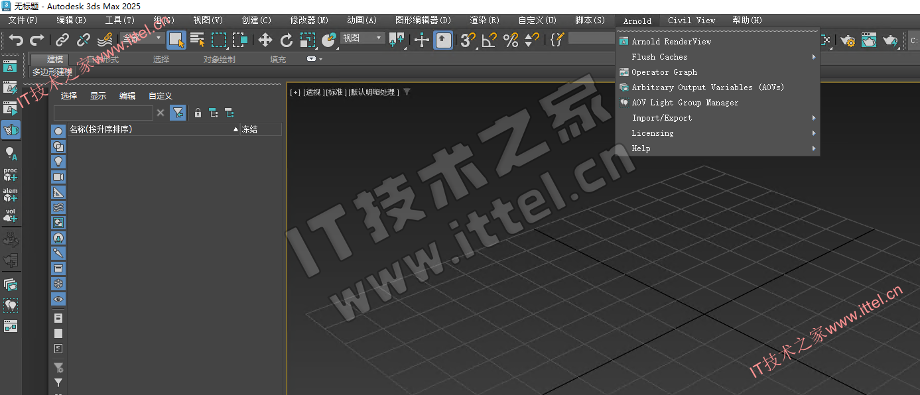The width and height of the screenshot is (920, 395).
Task: Click the Redo arrow in main toolbar
Action: [37, 40]
